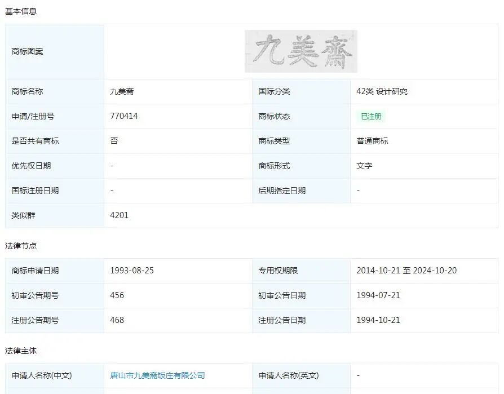
Task: Click the 类似群 label
Action: (24, 215)
